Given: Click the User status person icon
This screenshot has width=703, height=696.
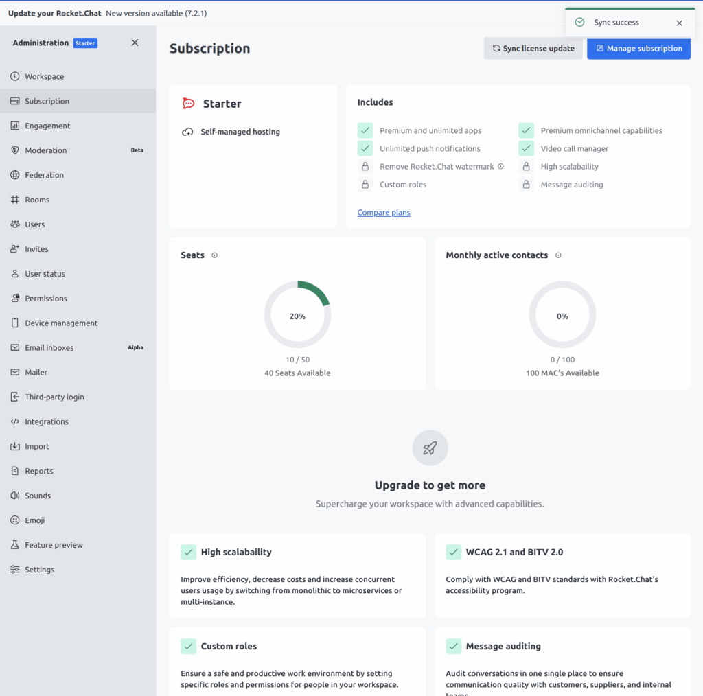Looking at the screenshot, I should [15, 273].
